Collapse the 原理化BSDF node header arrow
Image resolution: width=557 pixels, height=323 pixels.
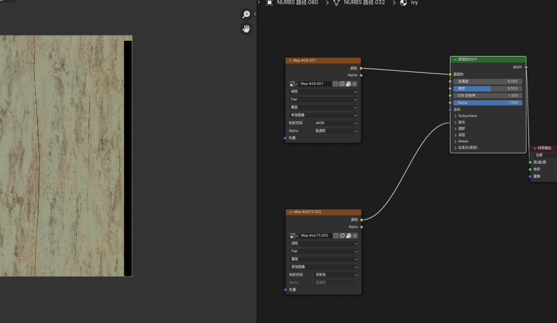coord(455,59)
